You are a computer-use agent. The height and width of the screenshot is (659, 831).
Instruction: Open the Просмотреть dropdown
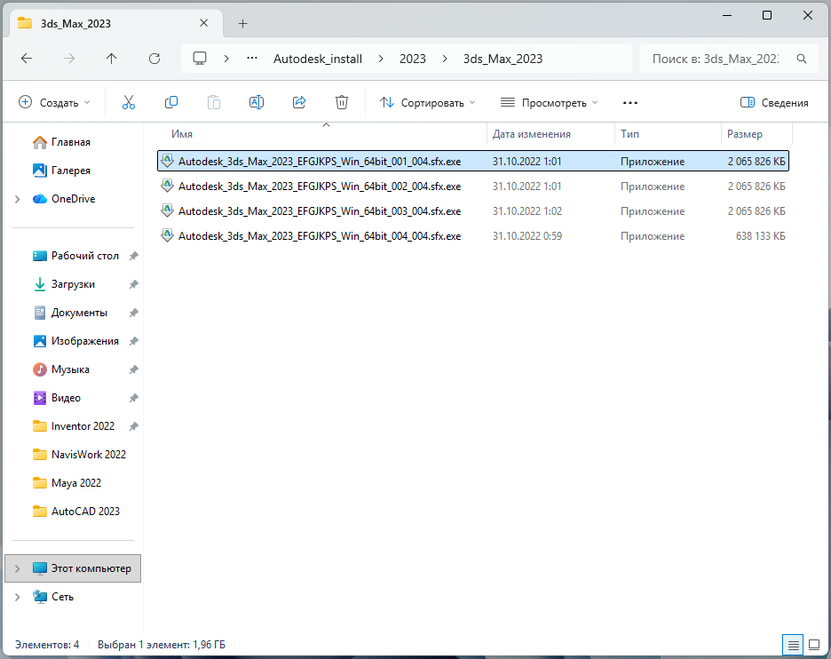[x=549, y=102]
